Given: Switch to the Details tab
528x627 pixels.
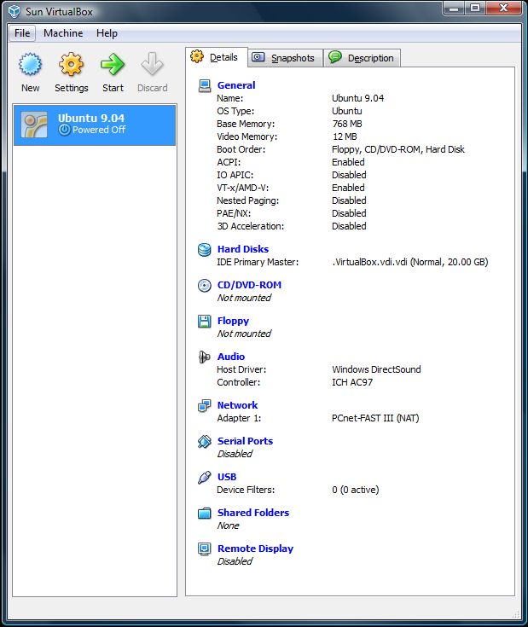Looking at the screenshot, I should click(217, 57).
